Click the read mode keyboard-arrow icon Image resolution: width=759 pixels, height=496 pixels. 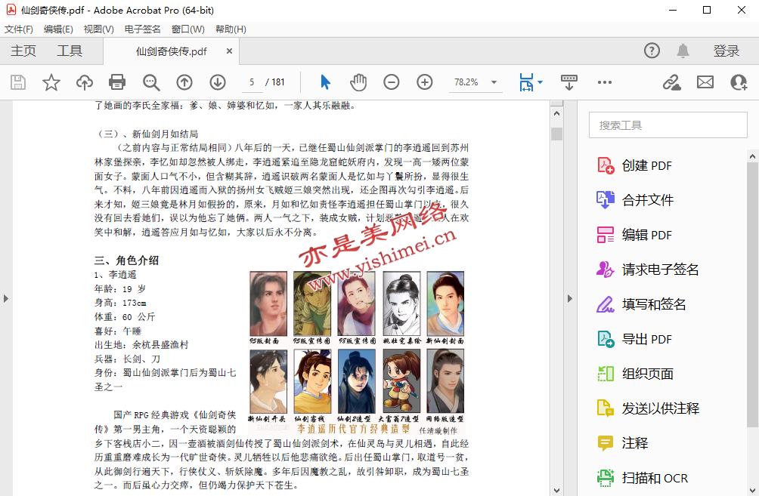coord(568,82)
